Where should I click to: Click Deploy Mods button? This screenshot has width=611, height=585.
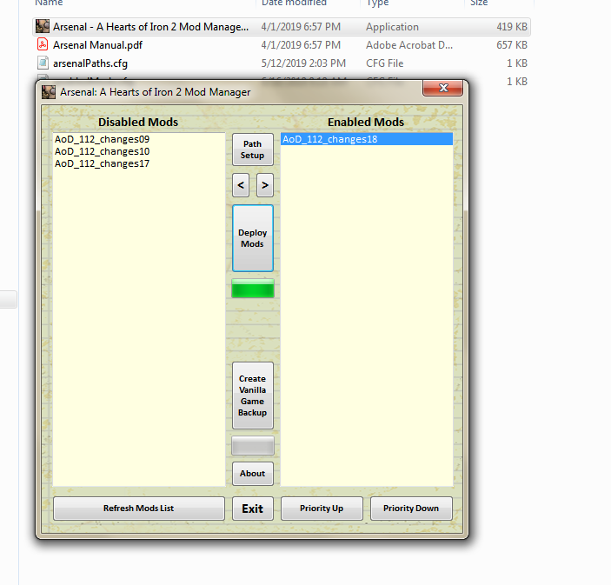[x=253, y=238]
